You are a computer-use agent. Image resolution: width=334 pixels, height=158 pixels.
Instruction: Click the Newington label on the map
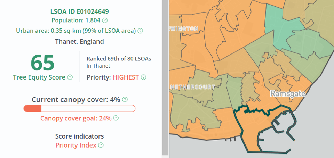[184, 29]
